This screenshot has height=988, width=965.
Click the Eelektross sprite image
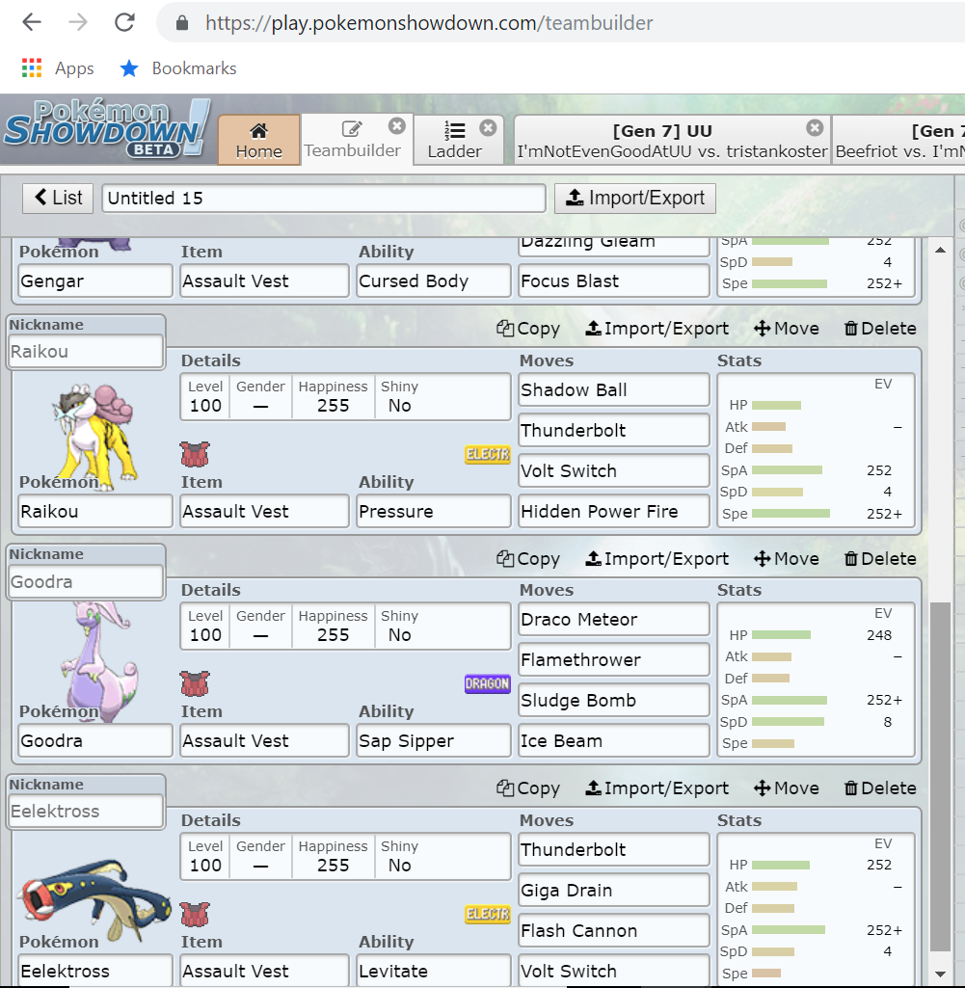94,899
